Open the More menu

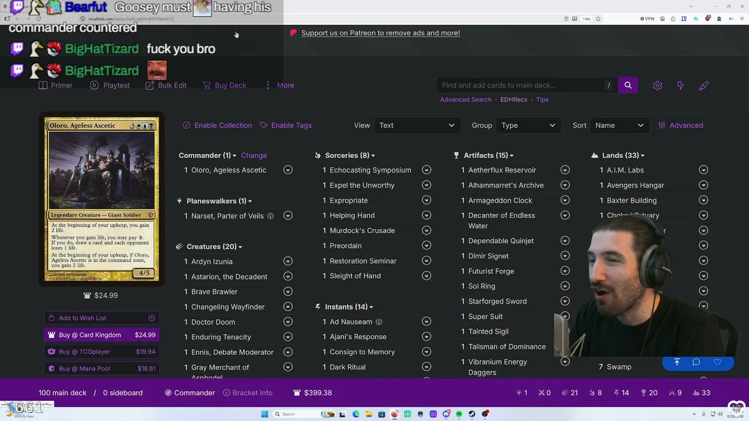[279, 85]
